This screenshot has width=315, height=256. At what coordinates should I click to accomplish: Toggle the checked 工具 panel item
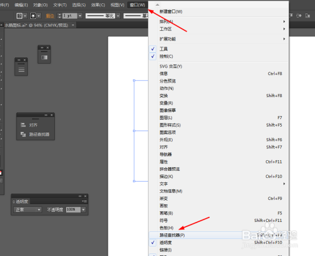[219, 49]
